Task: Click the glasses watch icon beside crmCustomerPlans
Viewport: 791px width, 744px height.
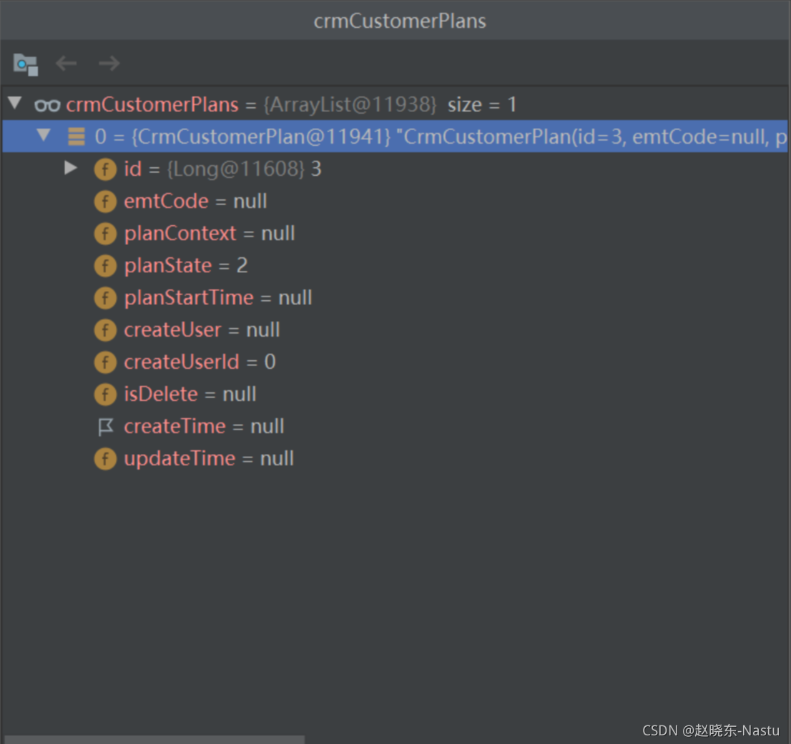Action: coord(47,105)
